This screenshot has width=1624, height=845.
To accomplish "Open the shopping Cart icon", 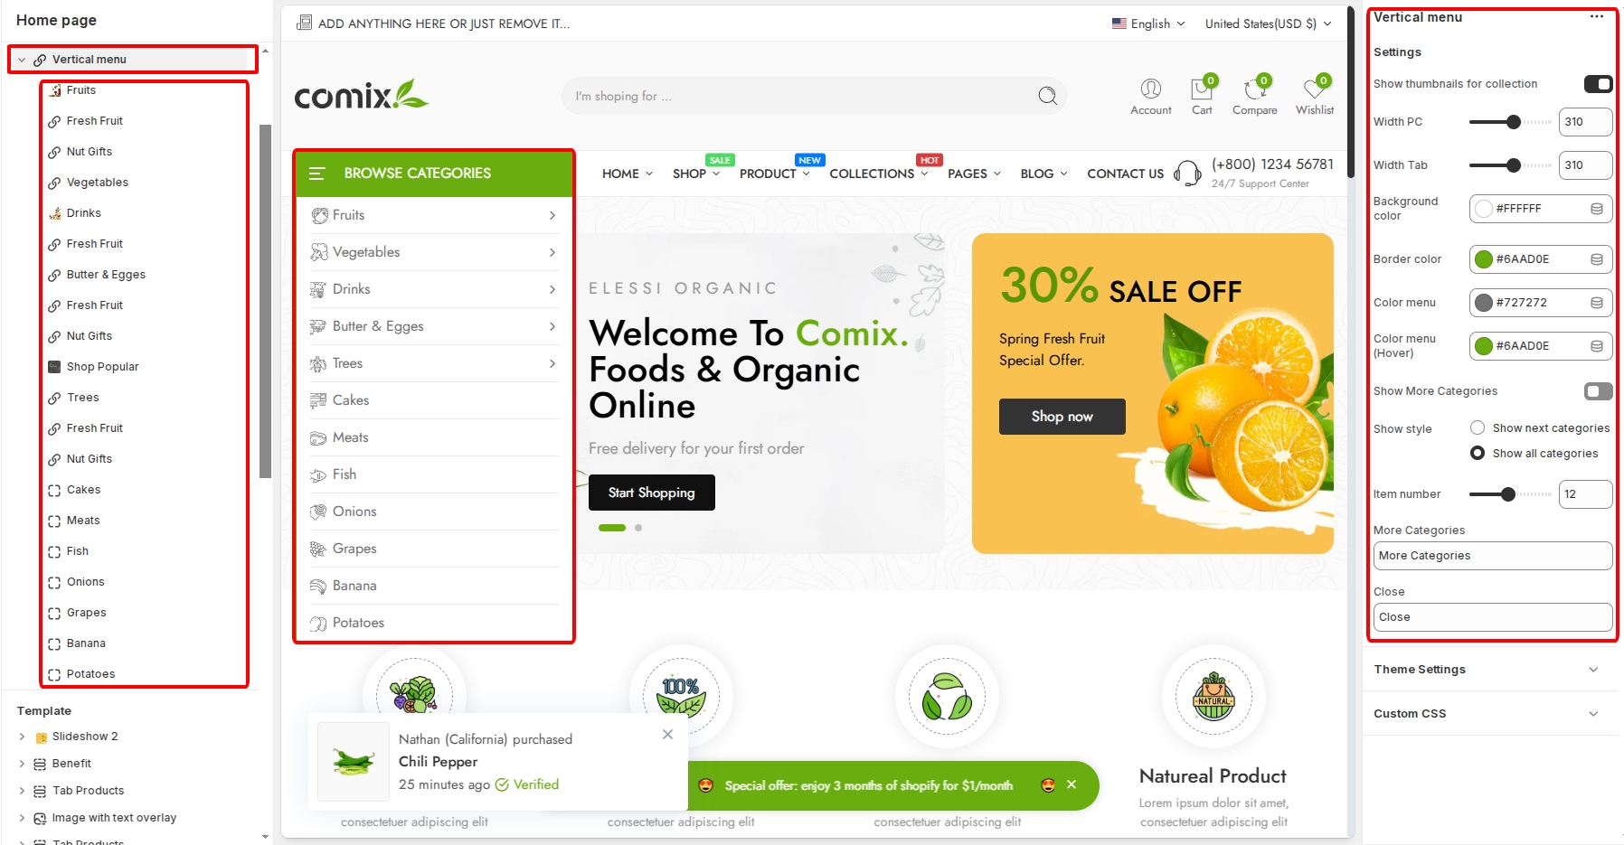I will [x=1202, y=89].
